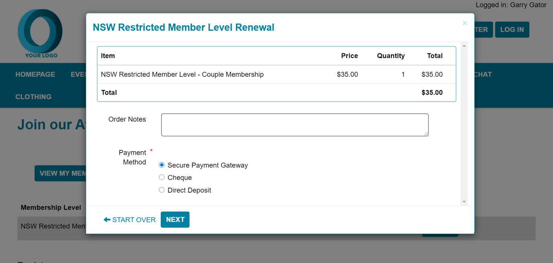Dismiss the renewal dialog with the × icon

pos(465,23)
